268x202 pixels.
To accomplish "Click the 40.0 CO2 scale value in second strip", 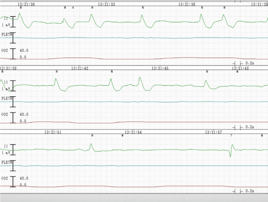I will click(x=24, y=114).
